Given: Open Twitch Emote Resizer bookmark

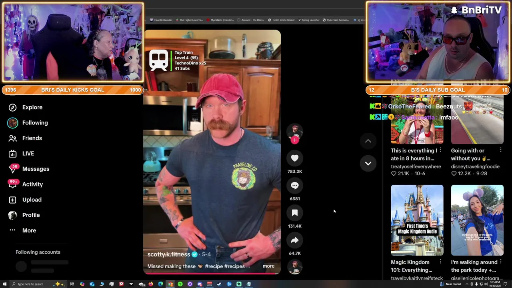Looking at the screenshot, I should tap(281, 20).
